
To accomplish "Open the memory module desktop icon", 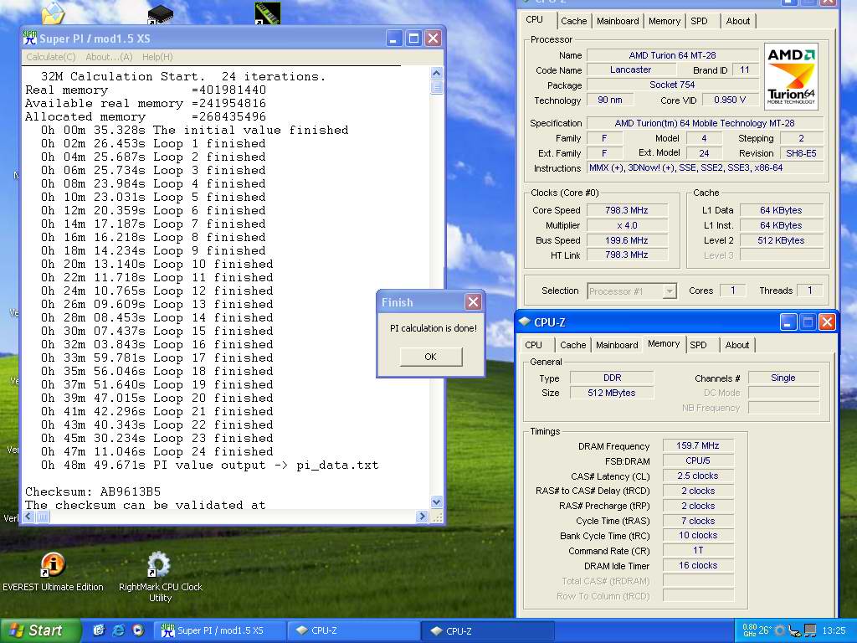I will pyautogui.click(x=268, y=13).
